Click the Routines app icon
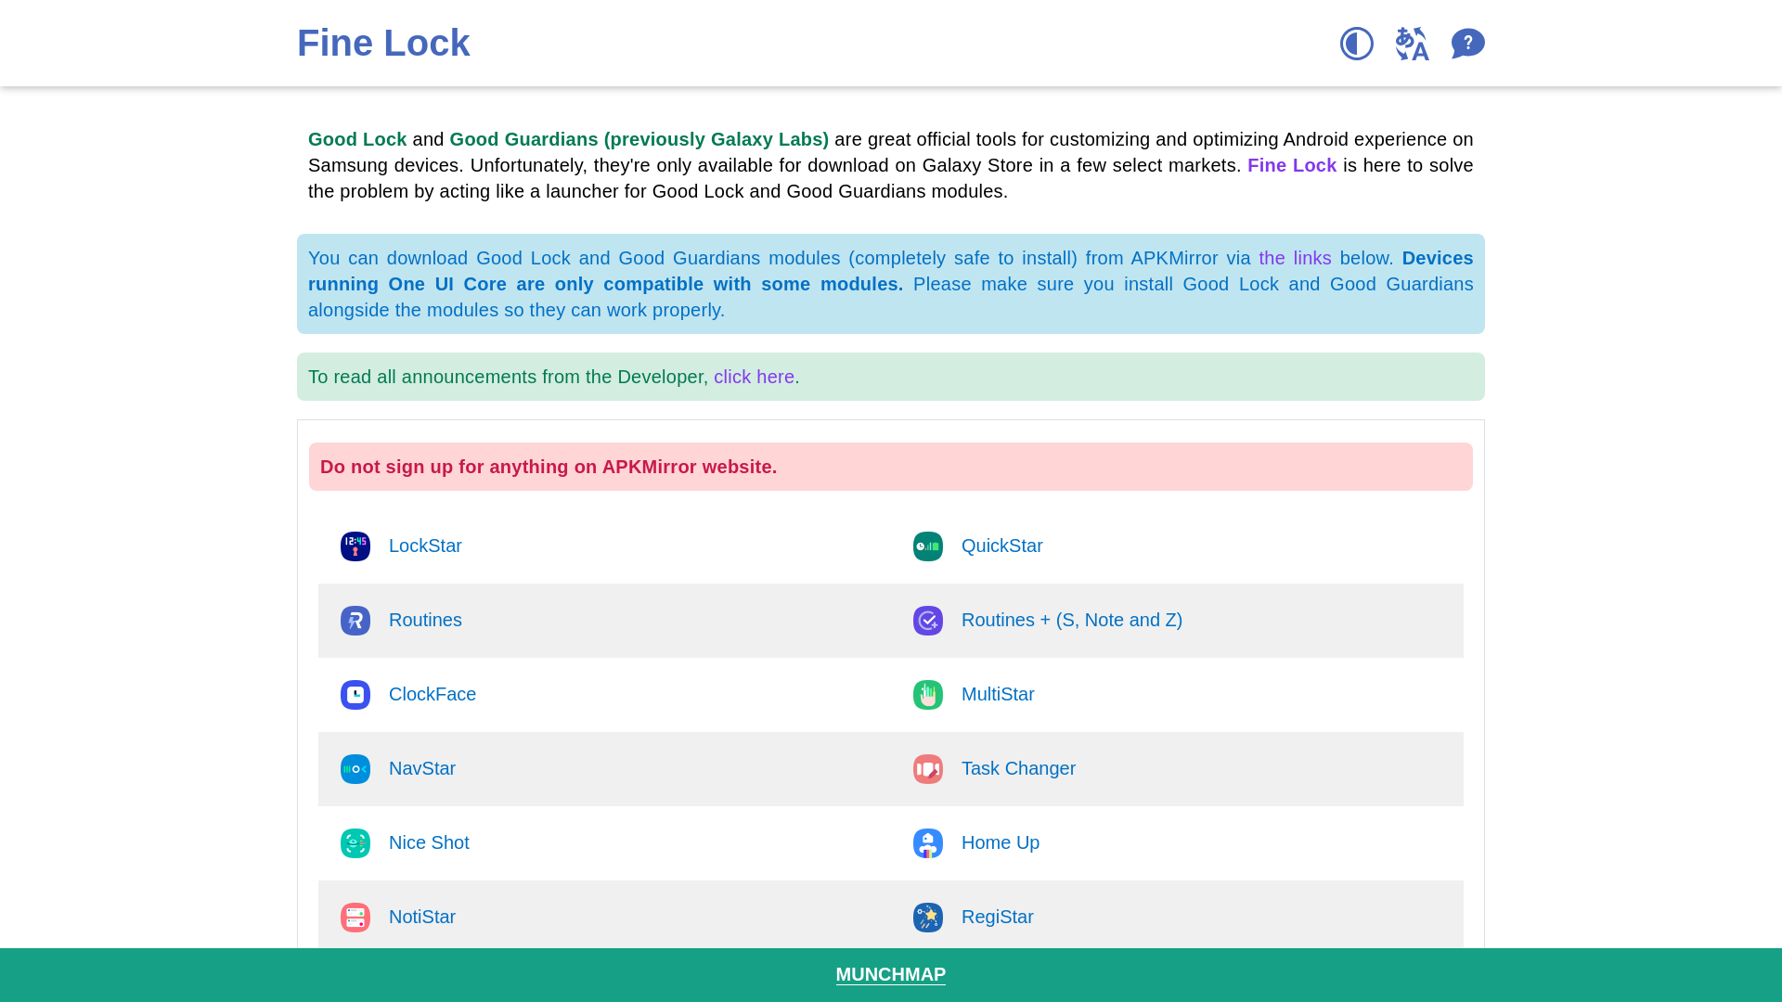The height and width of the screenshot is (1002, 1782). (x=355, y=621)
